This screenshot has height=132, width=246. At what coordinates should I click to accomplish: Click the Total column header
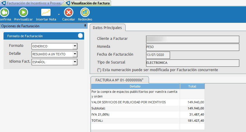[x=192, y=86]
